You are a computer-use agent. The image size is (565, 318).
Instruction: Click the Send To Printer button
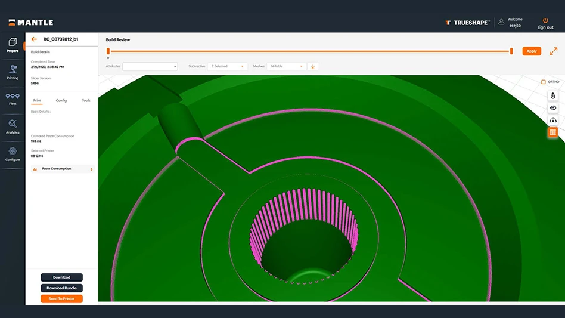pos(61,298)
